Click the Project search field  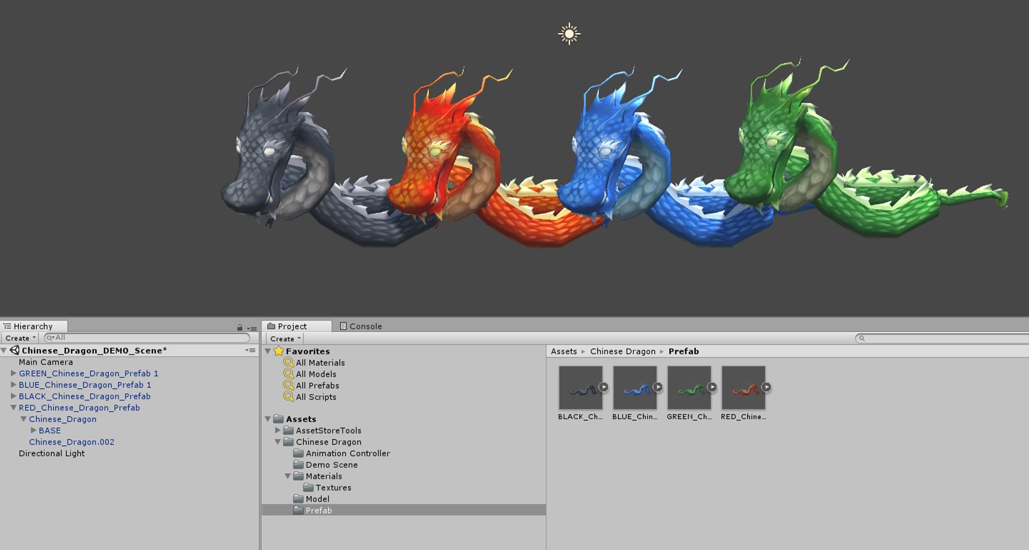point(942,338)
